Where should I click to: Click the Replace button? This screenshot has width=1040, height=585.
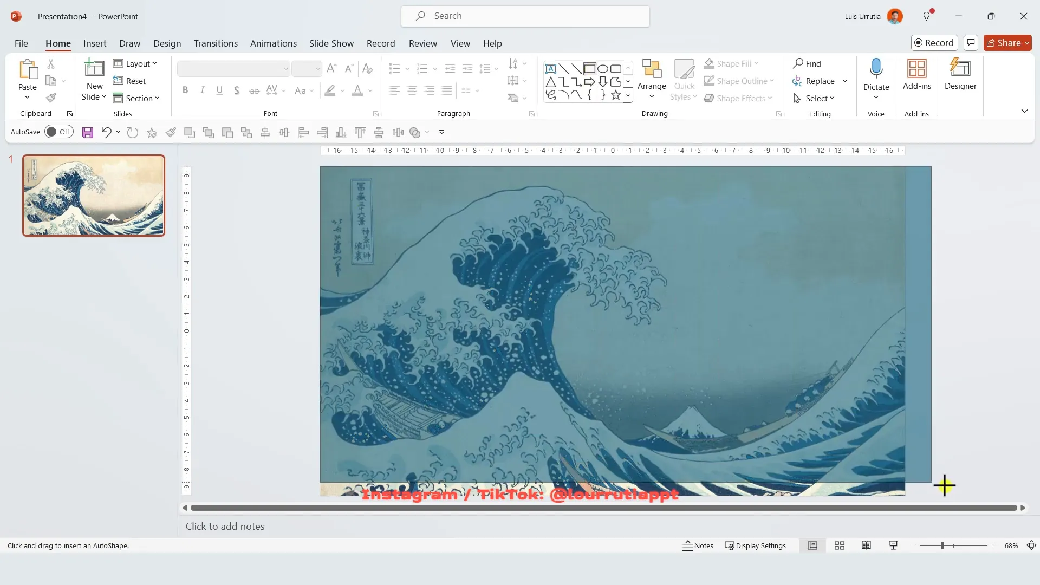814,81
